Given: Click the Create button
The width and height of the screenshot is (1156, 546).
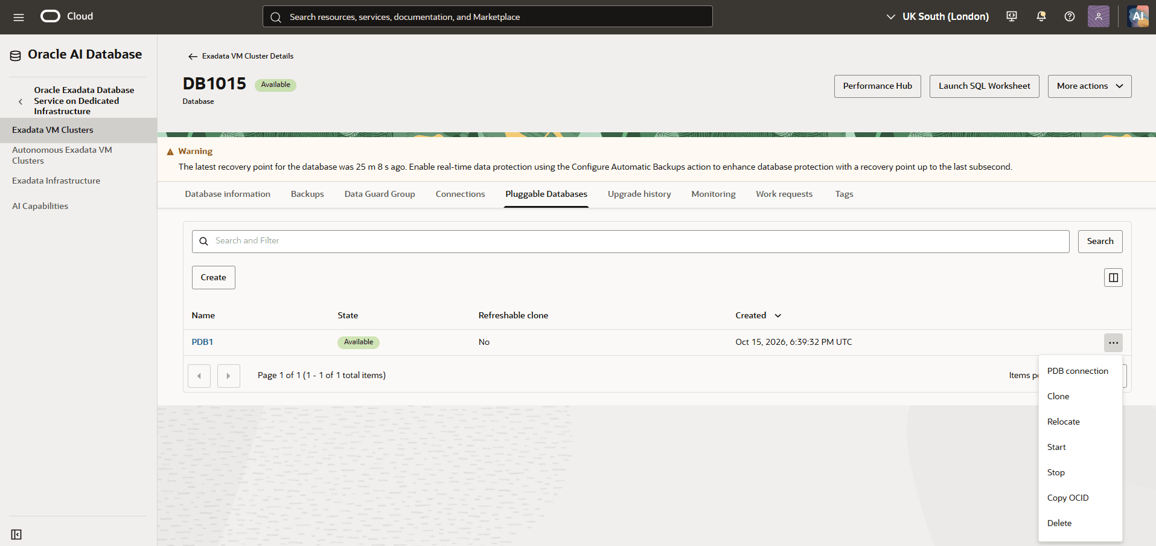Looking at the screenshot, I should [x=214, y=278].
